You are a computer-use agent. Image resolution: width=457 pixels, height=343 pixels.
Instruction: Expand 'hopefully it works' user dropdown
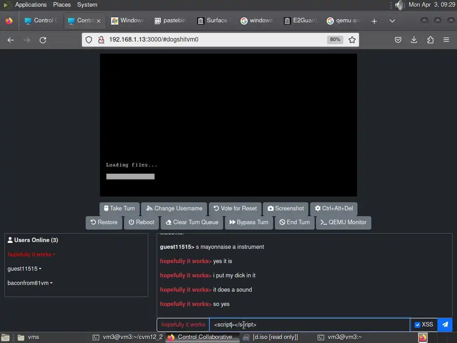click(x=32, y=254)
